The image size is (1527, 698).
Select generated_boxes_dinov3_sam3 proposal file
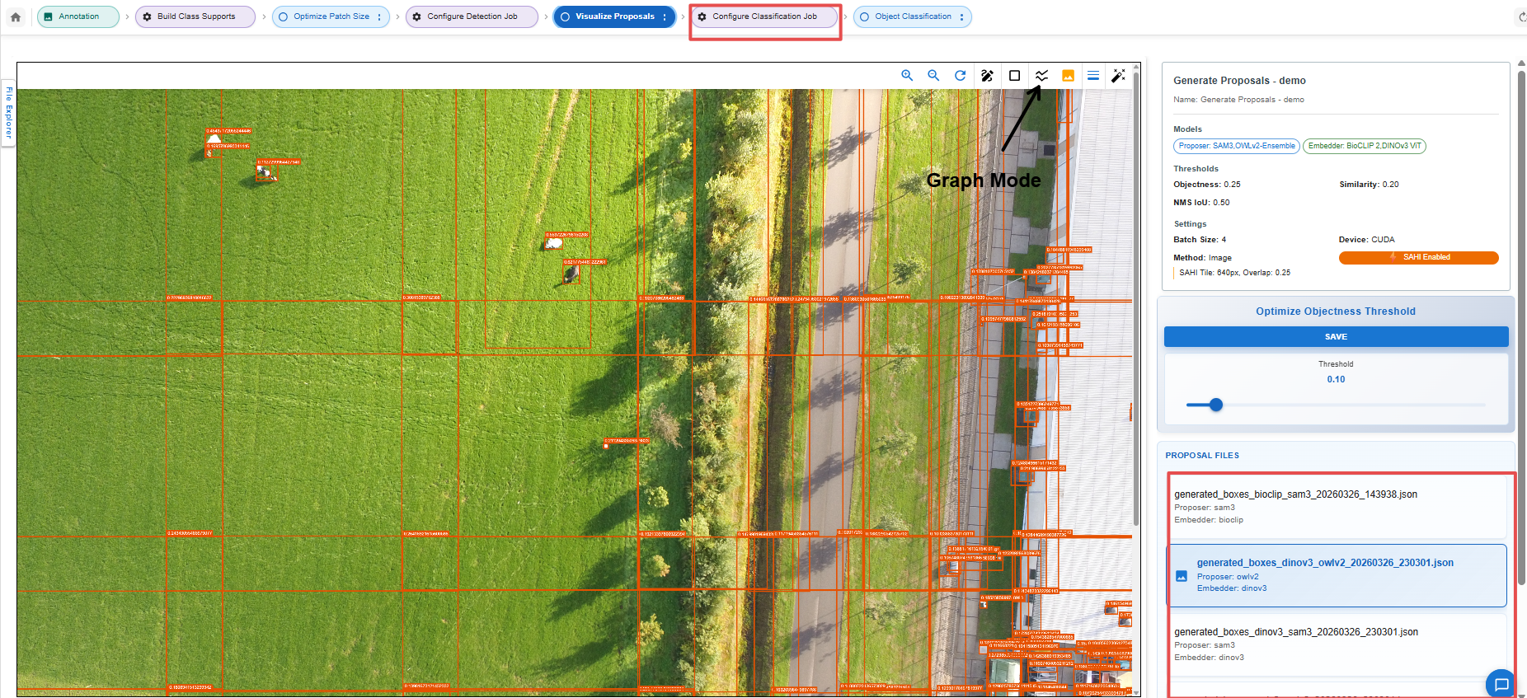point(1337,644)
